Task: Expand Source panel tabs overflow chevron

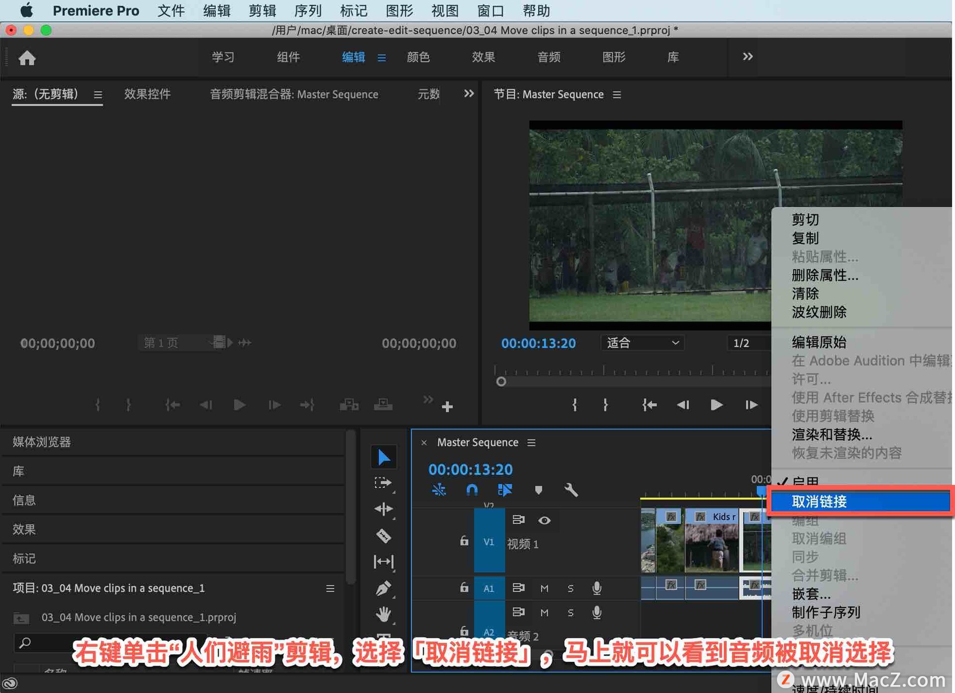Action: (x=469, y=94)
